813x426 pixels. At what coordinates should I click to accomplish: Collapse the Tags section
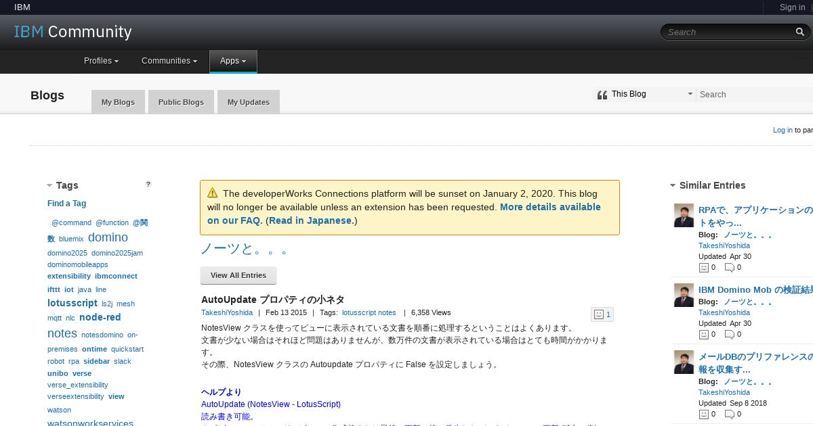[49, 185]
